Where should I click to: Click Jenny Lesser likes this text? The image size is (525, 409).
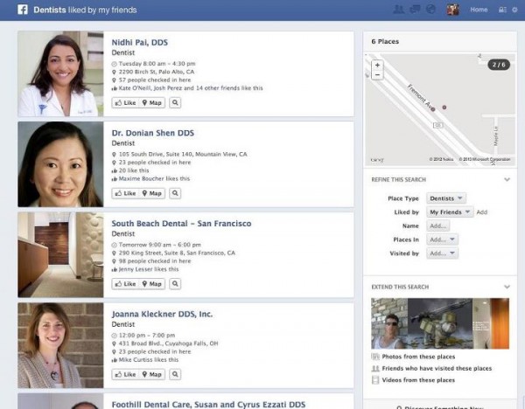click(149, 269)
